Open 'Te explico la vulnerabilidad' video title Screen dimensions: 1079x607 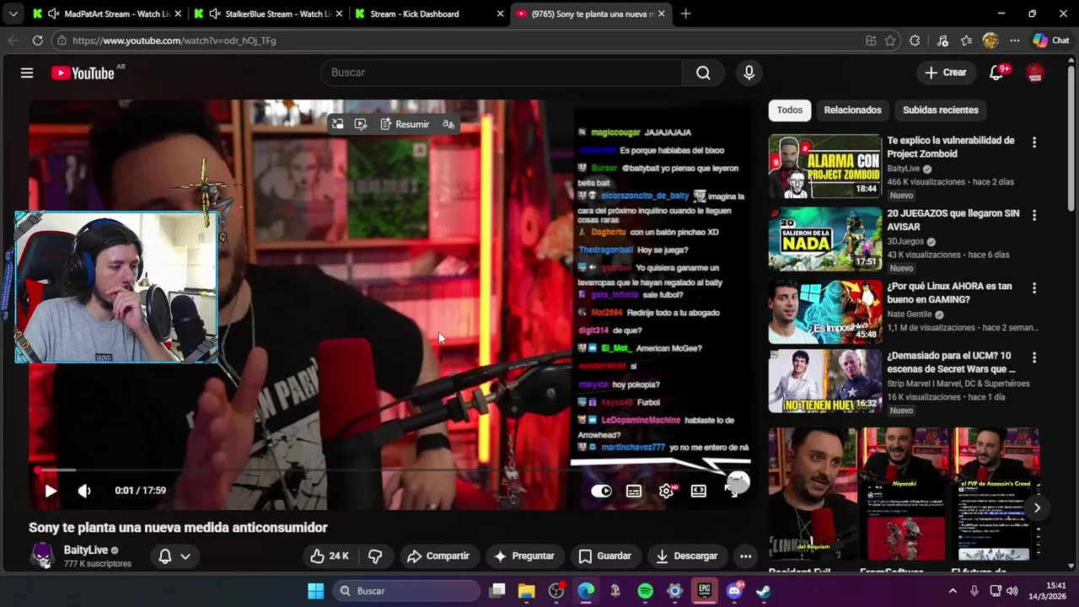951,147
